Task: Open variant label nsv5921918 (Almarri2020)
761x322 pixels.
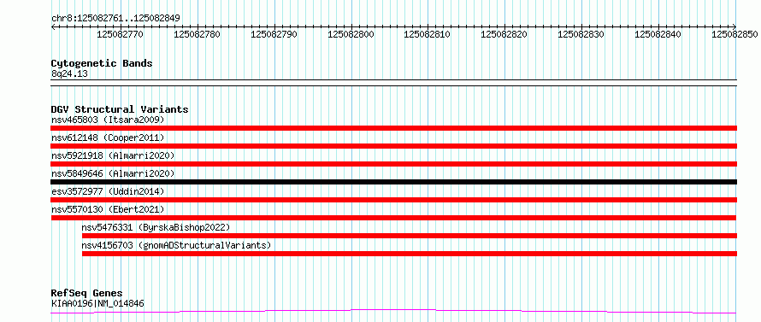Action: (113, 155)
